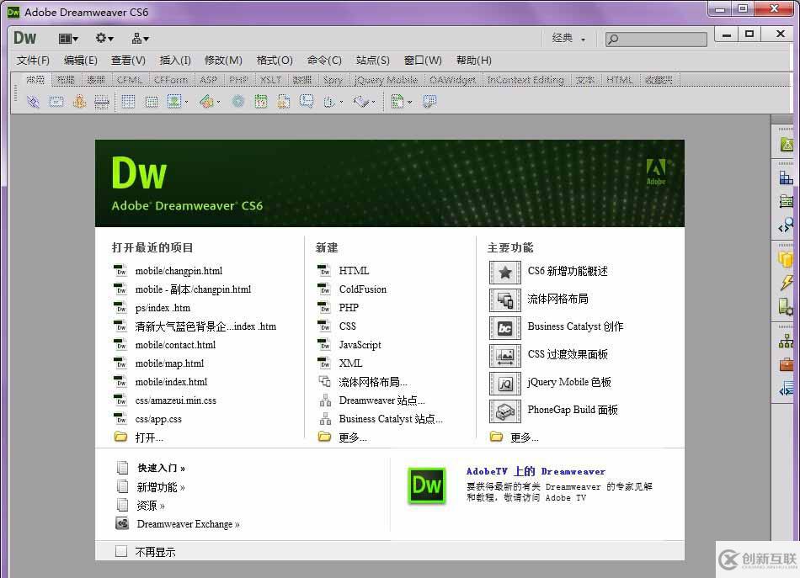Viewport: 800px width, 578px height.
Task: Open the Files panel briefcase icon in right dock
Action: tap(786, 364)
